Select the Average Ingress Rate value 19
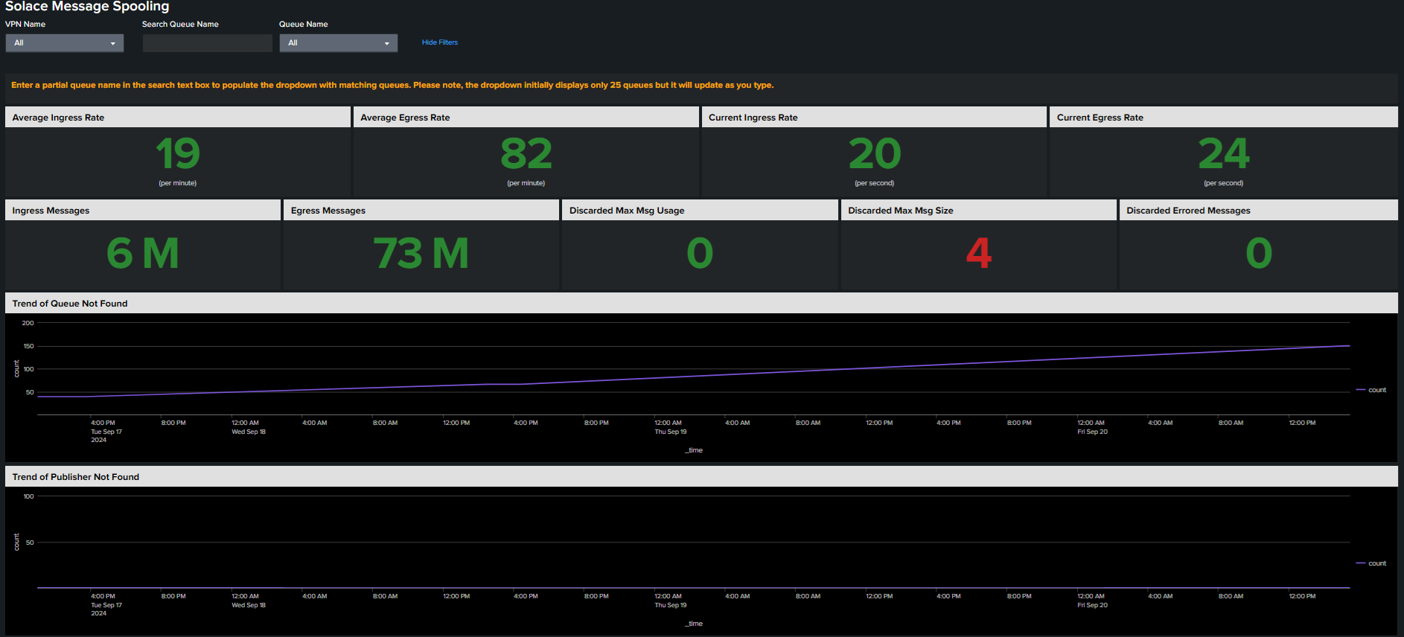Image resolution: width=1404 pixels, height=637 pixels. click(x=178, y=154)
